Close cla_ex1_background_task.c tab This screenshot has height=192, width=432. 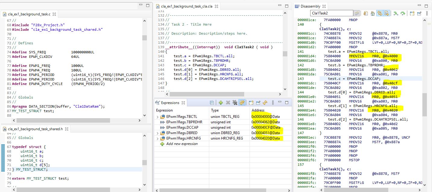(54, 14)
